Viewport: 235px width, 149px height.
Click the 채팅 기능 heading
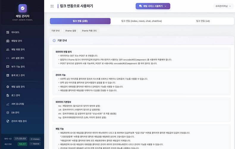59,129
